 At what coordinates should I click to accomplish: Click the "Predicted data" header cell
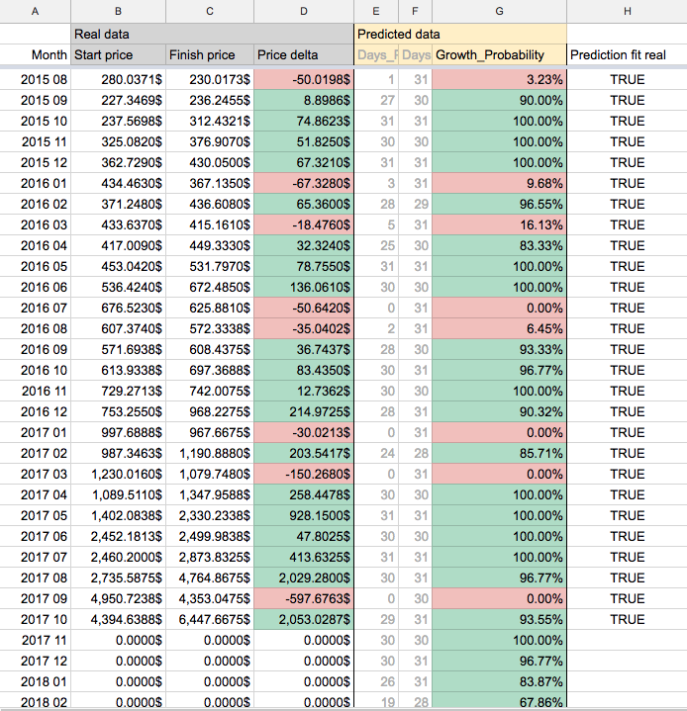tap(460, 34)
